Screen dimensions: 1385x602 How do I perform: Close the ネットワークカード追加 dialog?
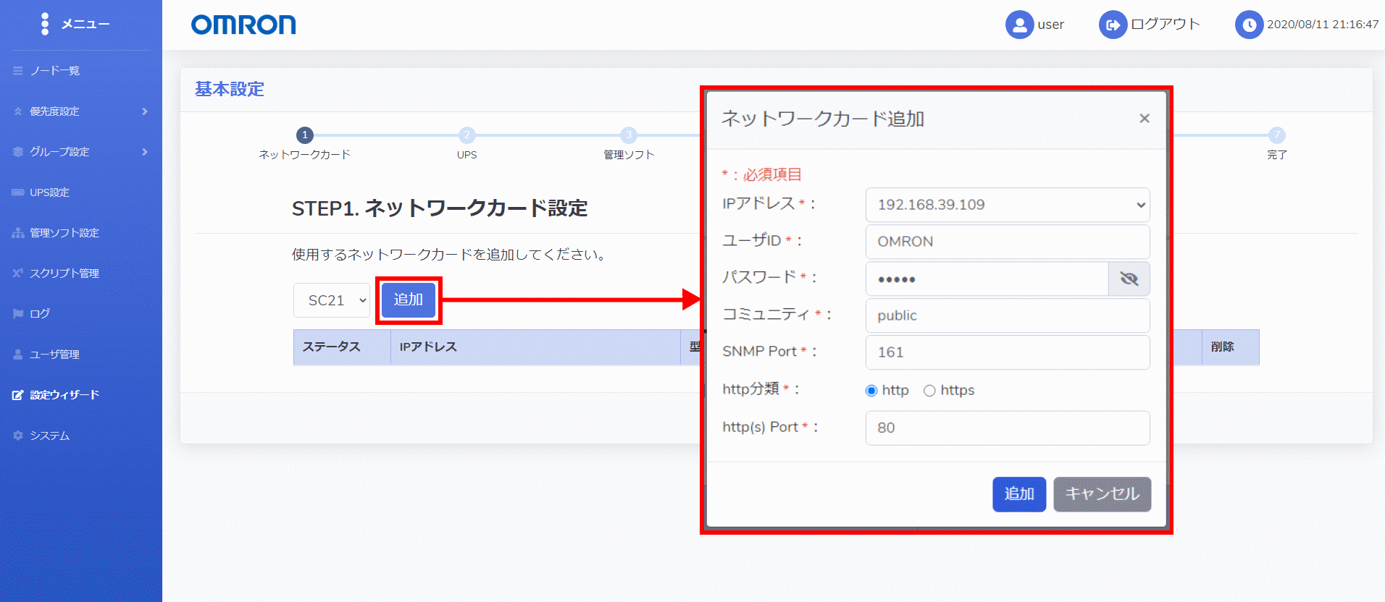(1145, 118)
